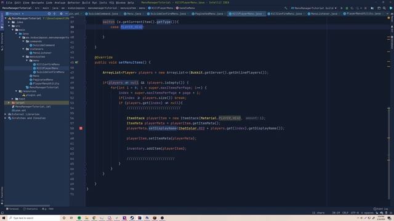Toggle the TODO tool window
Viewport: 394px width, 221px height.
[48, 209]
